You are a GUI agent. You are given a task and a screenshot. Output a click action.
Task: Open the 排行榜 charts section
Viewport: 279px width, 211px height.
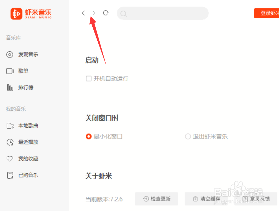26,87
